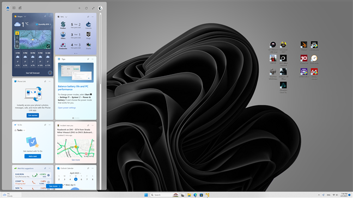Switch to the video play tab in widgets header
Viewport: 353px width, 198px height.
pyautogui.click(x=14, y=8)
